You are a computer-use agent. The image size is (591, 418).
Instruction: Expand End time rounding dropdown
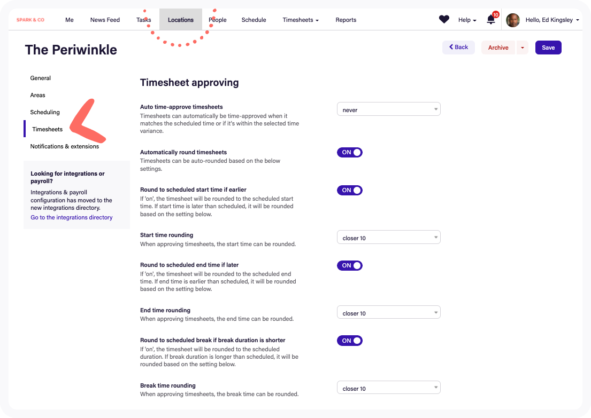pos(389,313)
